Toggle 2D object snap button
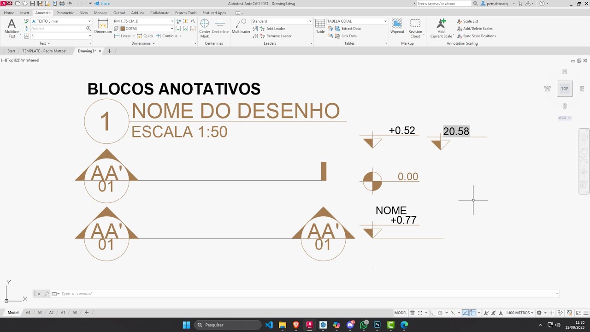590x332 pixels. click(x=473, y=313)
